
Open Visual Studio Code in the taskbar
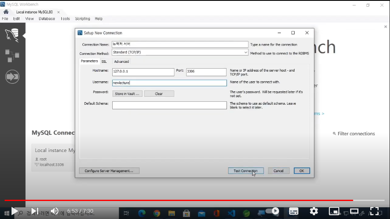[231, 213]
